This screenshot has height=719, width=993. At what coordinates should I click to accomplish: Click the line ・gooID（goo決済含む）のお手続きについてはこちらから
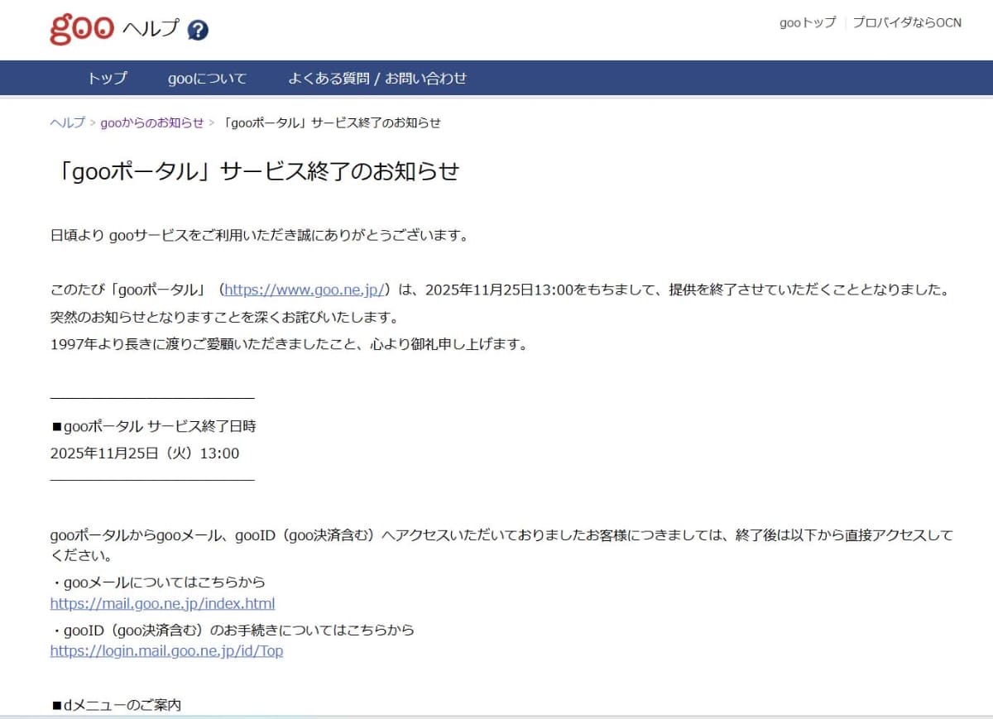233,630
